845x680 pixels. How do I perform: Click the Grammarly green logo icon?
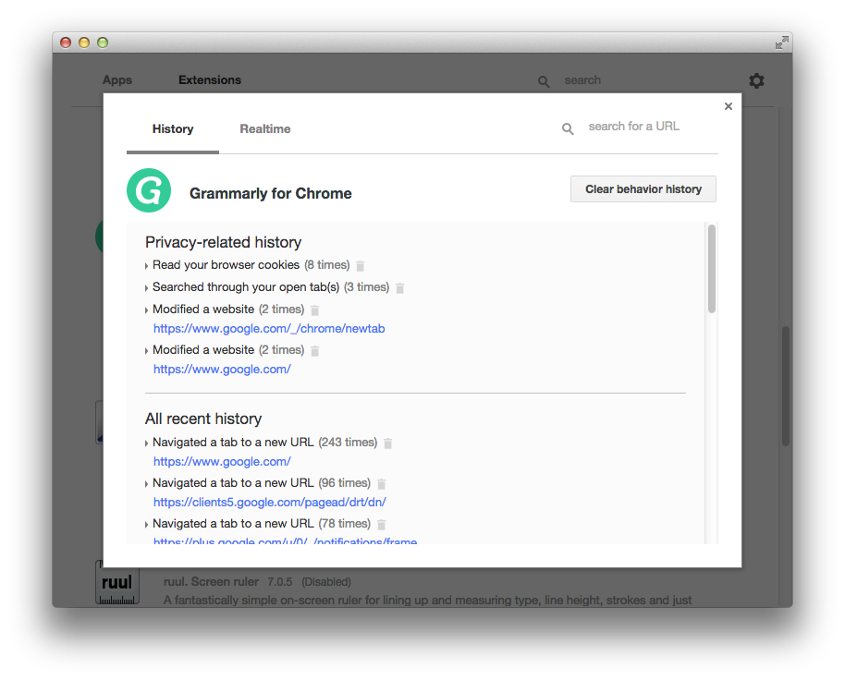(149, 191)
